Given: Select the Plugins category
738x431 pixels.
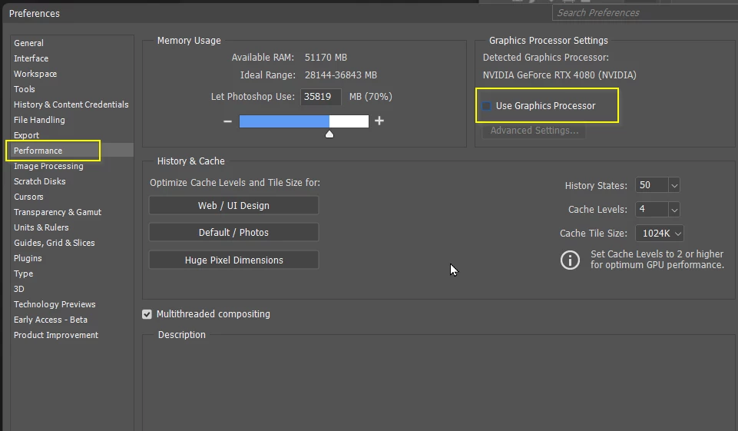Looking at the screenshot, I should point(28,259).
